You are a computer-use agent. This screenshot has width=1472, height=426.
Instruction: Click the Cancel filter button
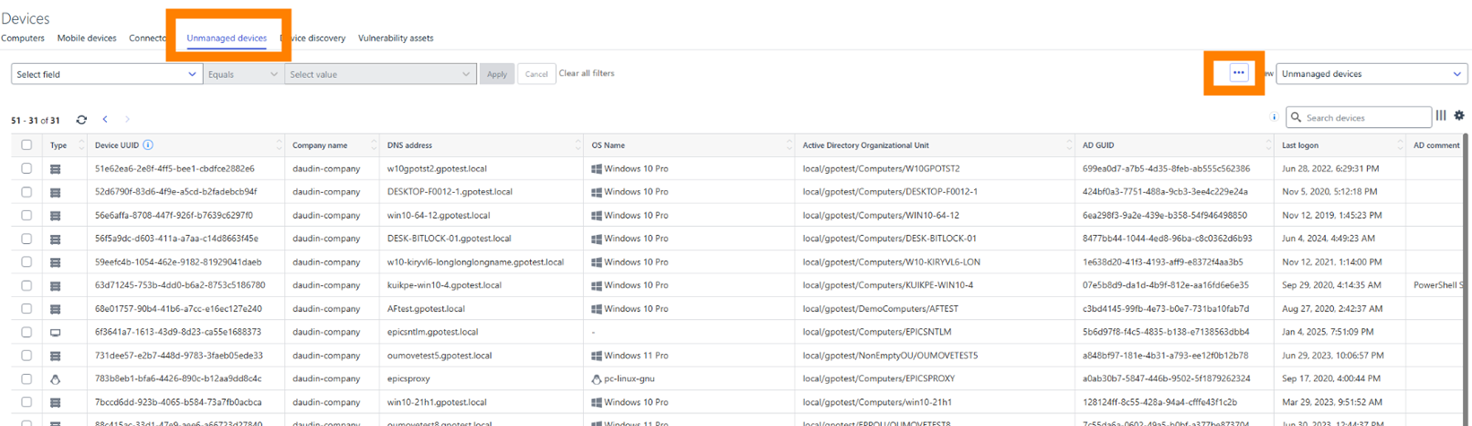click(536, 74)
